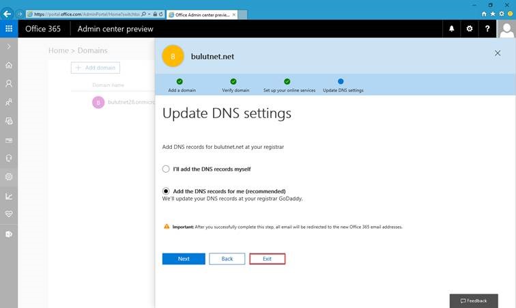Click the Next button
516x308 pixels.
pyautogui.click(x=184, y=259)
